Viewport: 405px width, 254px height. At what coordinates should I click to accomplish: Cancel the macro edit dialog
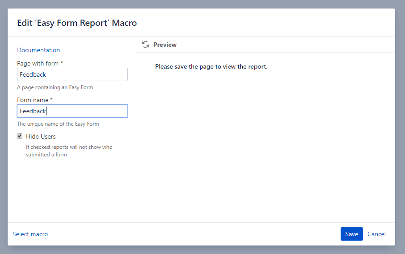(376, 234)
